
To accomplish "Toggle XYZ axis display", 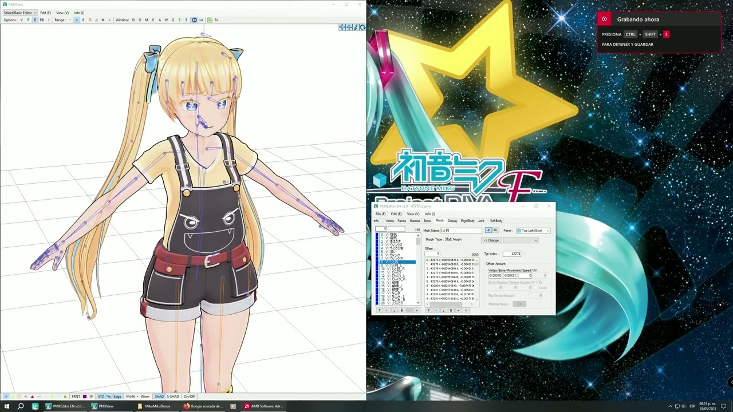I will point(101,397).
